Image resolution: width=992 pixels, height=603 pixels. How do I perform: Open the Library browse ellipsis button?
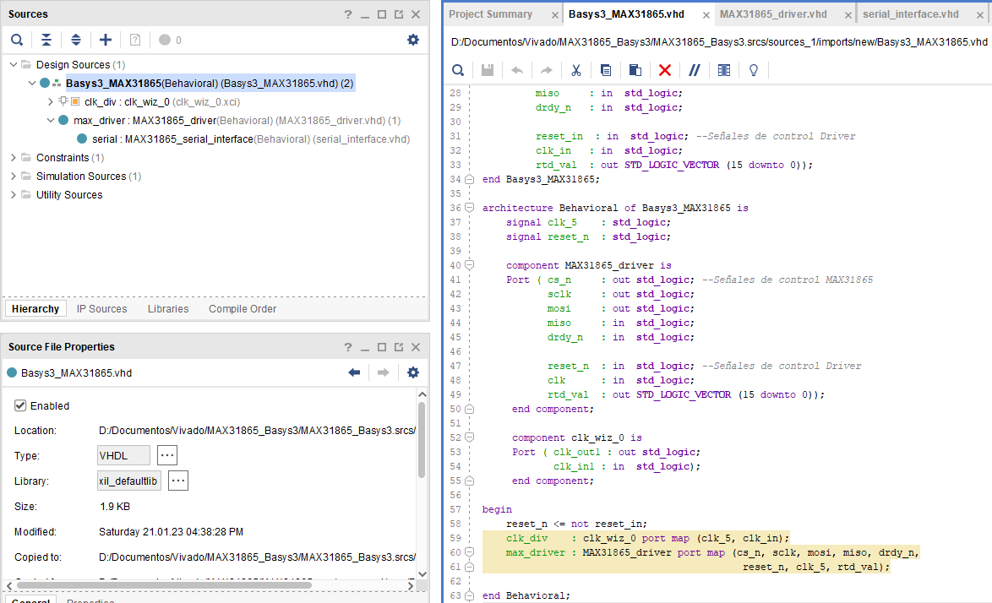(178, 481)
